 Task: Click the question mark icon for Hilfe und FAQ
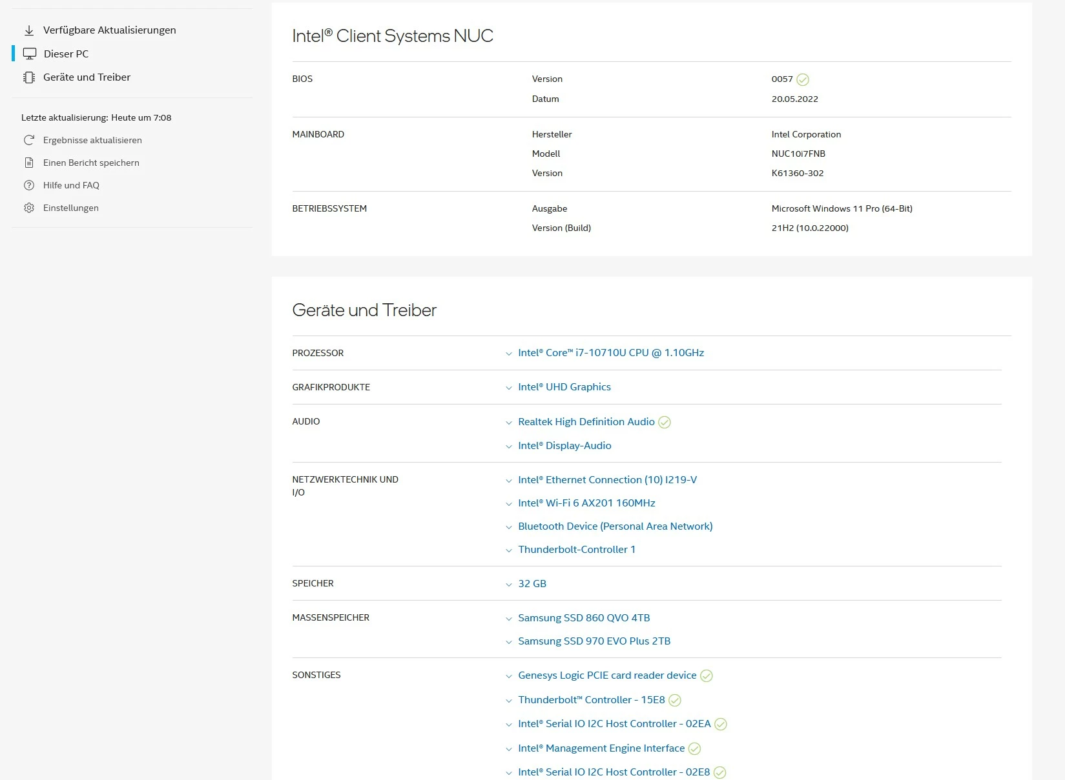click(x=29, y=185)
